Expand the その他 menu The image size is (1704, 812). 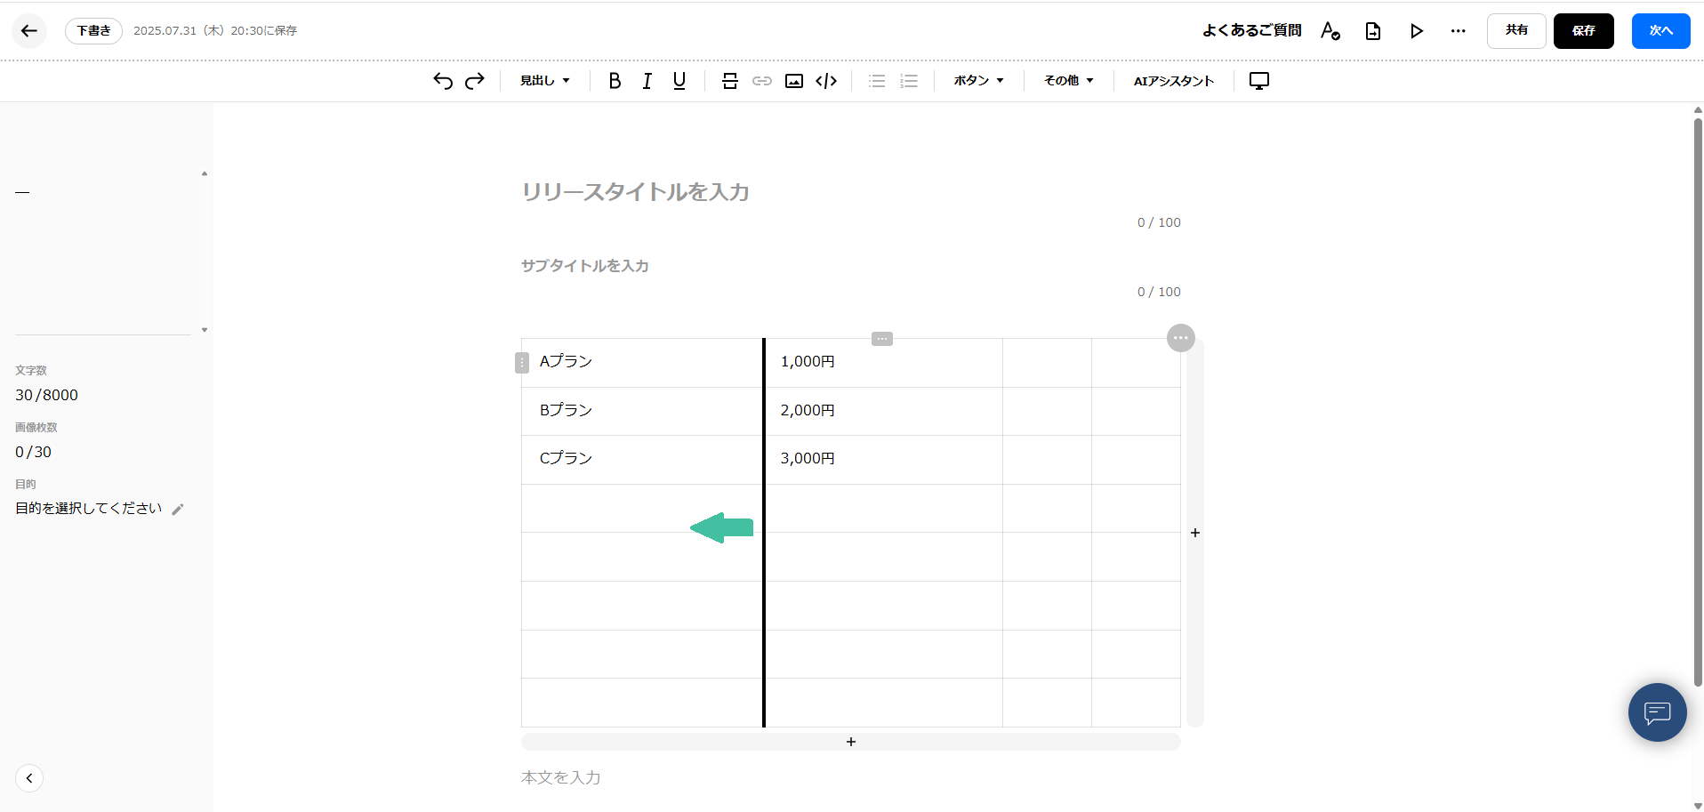point(1067,80)
